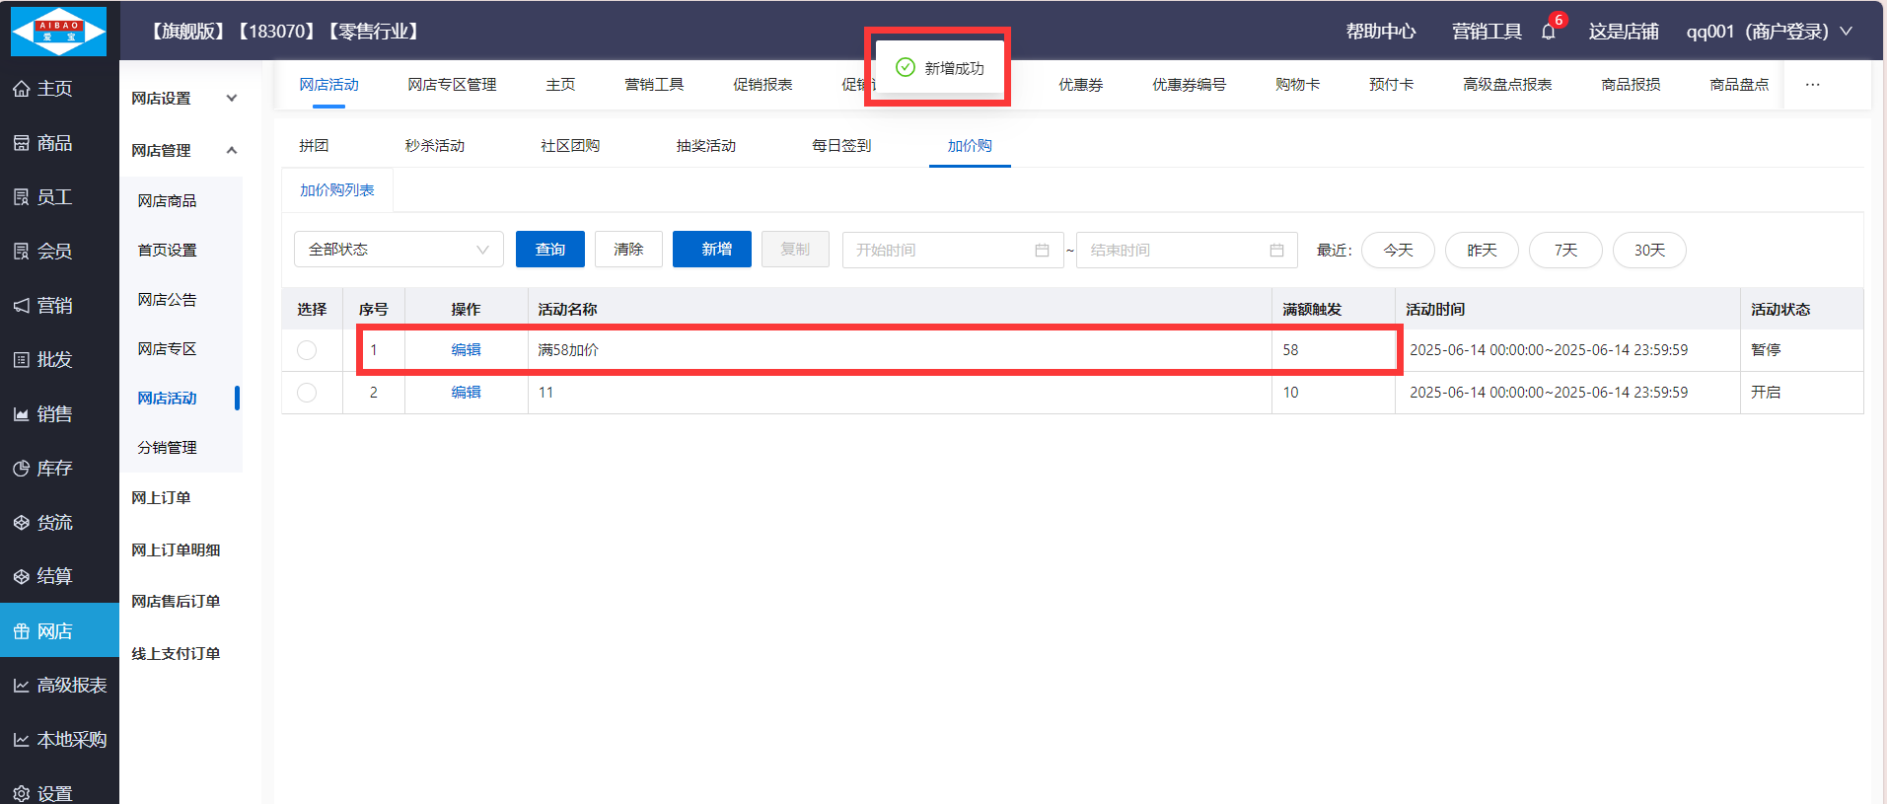This screenshot has width=1887, height=804.
Task: Open the 设置 settings gear icon
Action: click(x=22, y=794)
